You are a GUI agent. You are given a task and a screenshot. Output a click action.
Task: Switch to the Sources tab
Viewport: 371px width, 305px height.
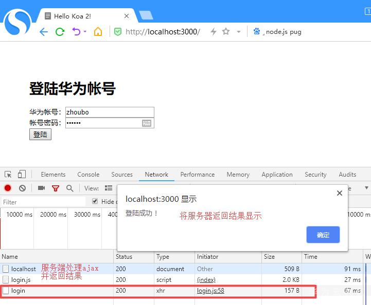(122, 175)
